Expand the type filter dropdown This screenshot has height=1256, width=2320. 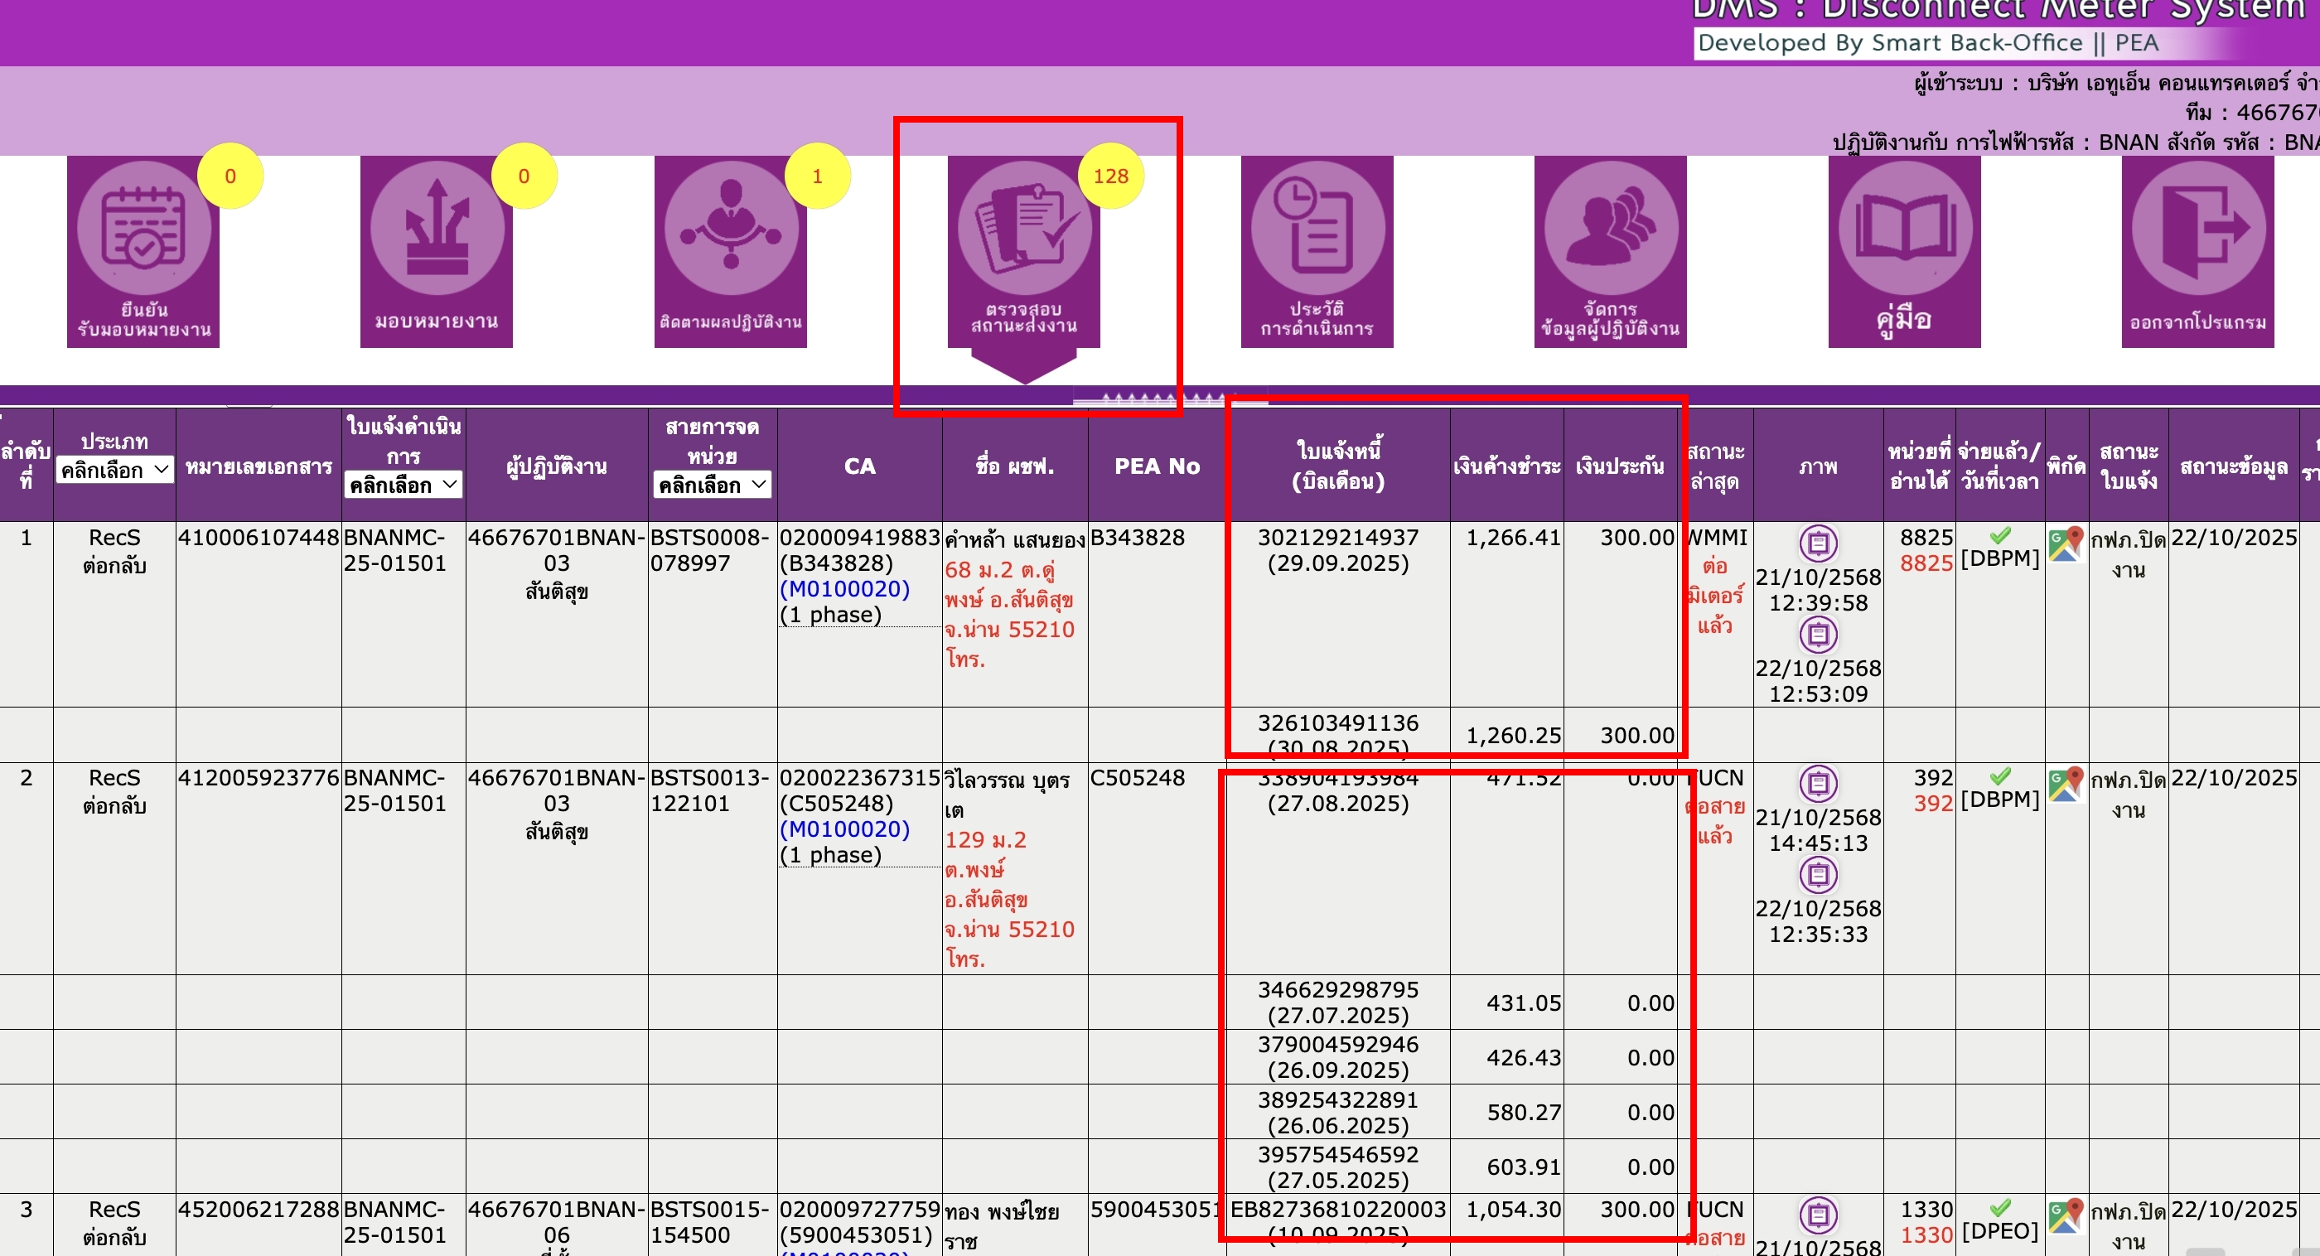tap(114, 470)
